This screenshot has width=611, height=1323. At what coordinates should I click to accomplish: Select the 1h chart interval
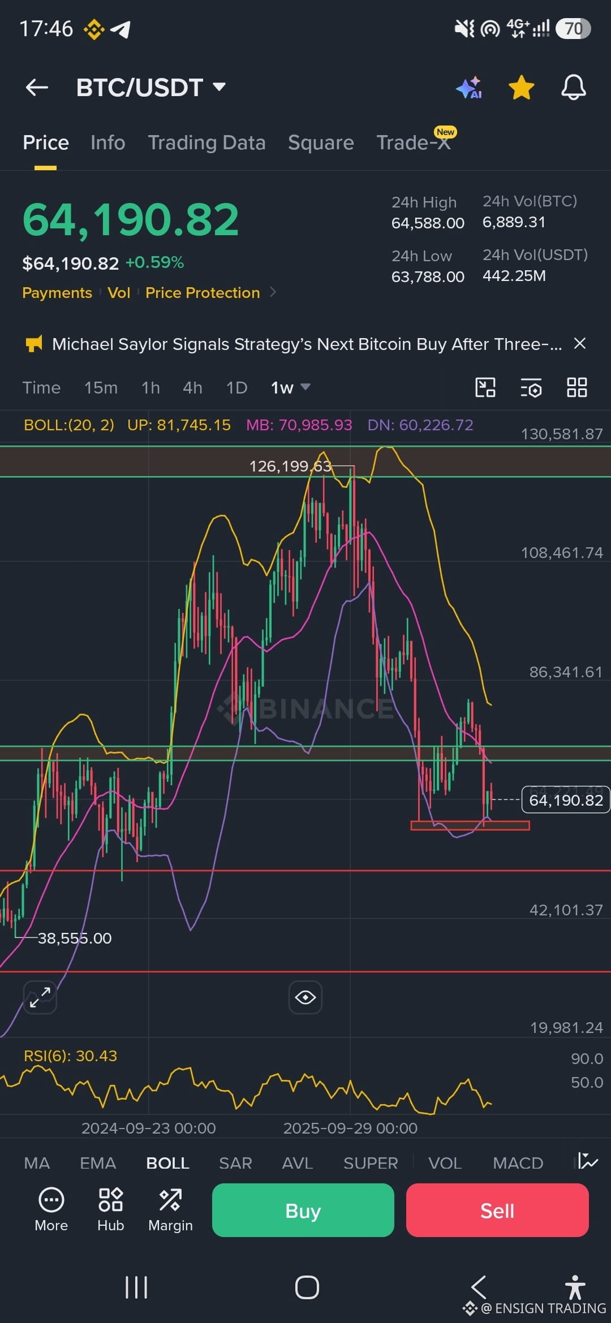[150, 388]
